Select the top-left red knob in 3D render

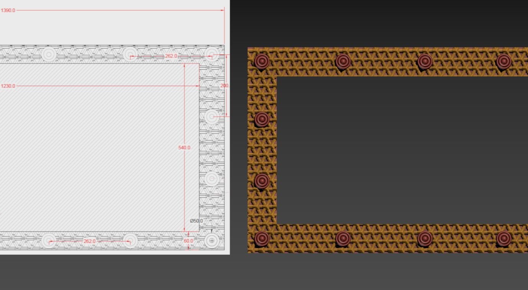pos(262,61)
